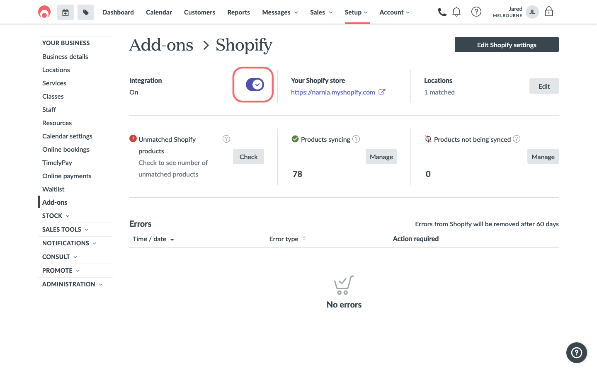Click green check icon beside Products syncing
Image resolution: width=597 pixels, height=373 pixels.
[x=295, y=139]
